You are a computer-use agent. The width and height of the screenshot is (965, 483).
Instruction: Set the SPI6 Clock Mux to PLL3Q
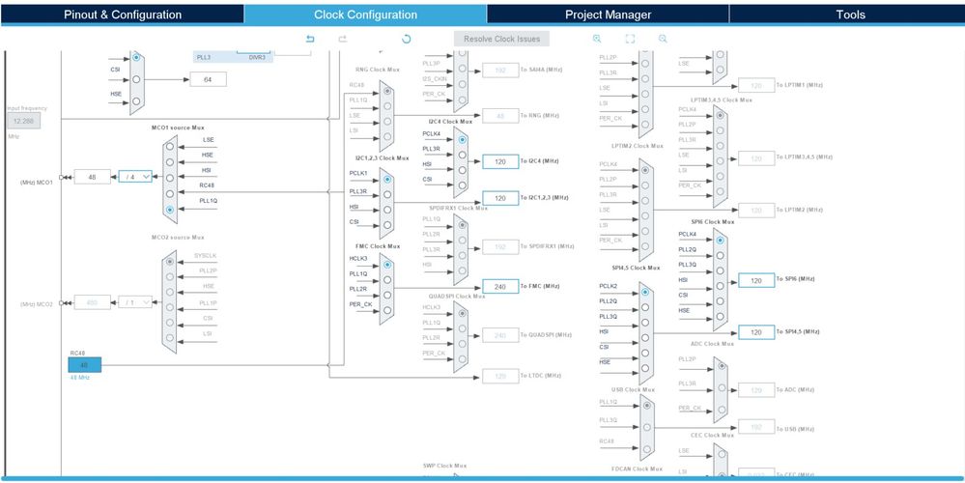point(720,270)
